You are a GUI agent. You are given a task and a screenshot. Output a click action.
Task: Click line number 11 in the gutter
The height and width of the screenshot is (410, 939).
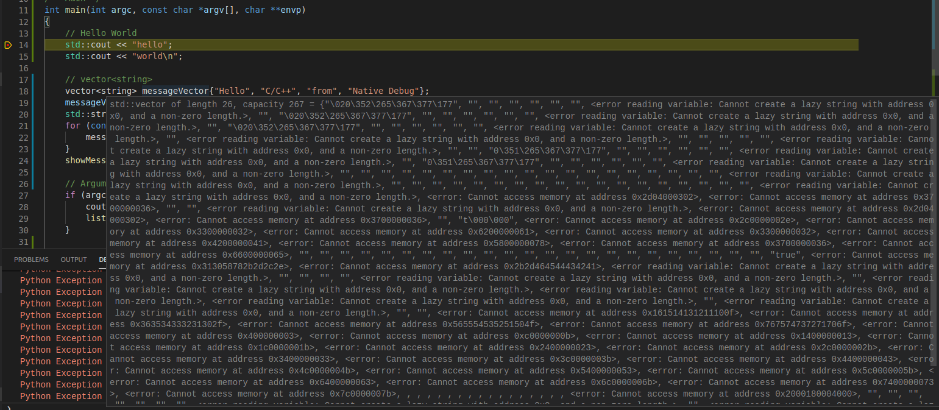23,10
